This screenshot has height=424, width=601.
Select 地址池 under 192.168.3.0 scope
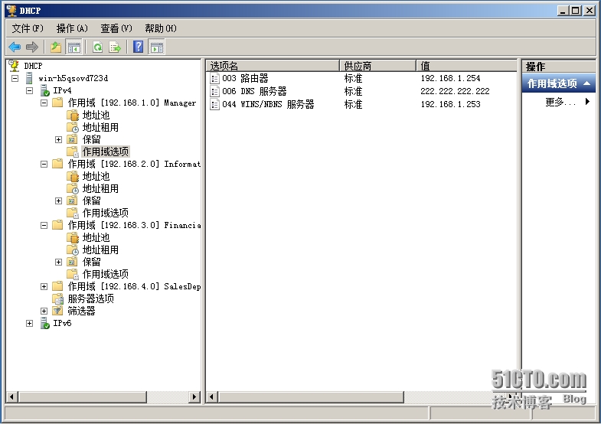point(96,237)
